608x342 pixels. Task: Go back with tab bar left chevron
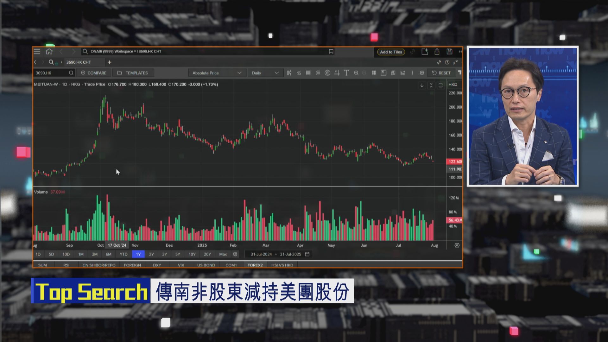35,62
